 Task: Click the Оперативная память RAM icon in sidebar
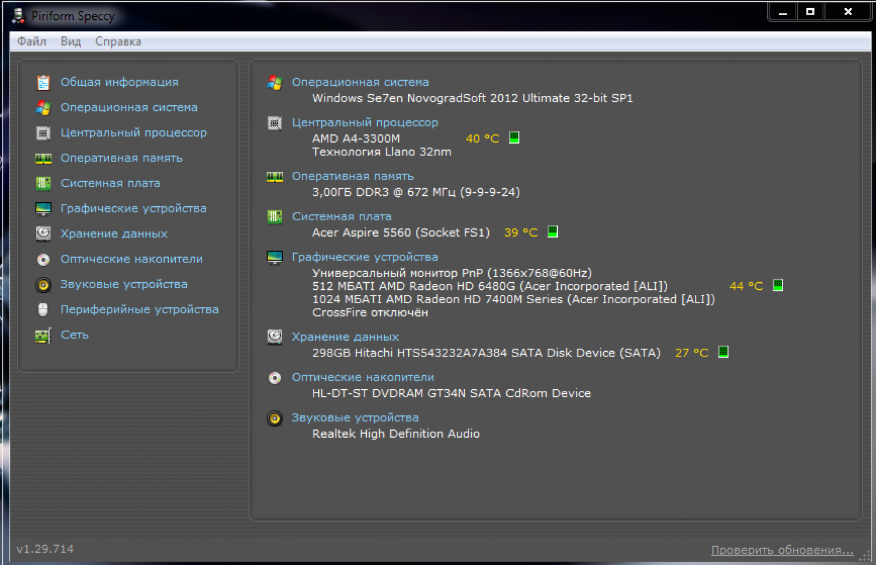(43, 158)
